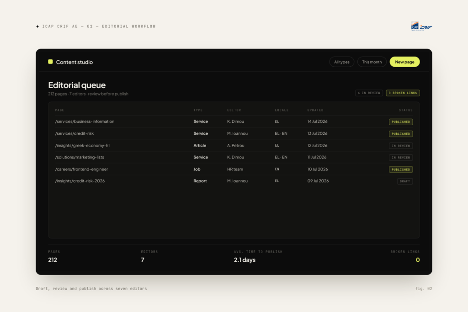Click the Content studio title
468x312 pixels.
pyautogui.click(x=74, y=62)
